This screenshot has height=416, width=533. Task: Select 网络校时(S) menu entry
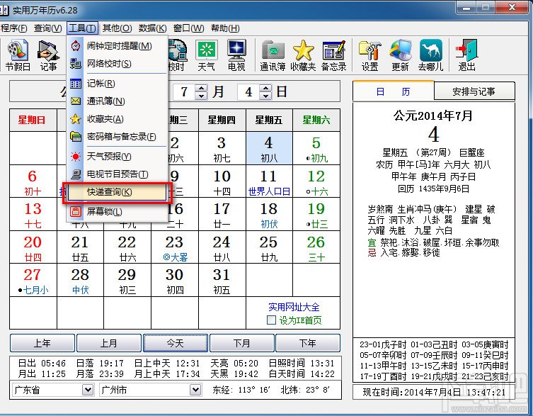(117, 64)
